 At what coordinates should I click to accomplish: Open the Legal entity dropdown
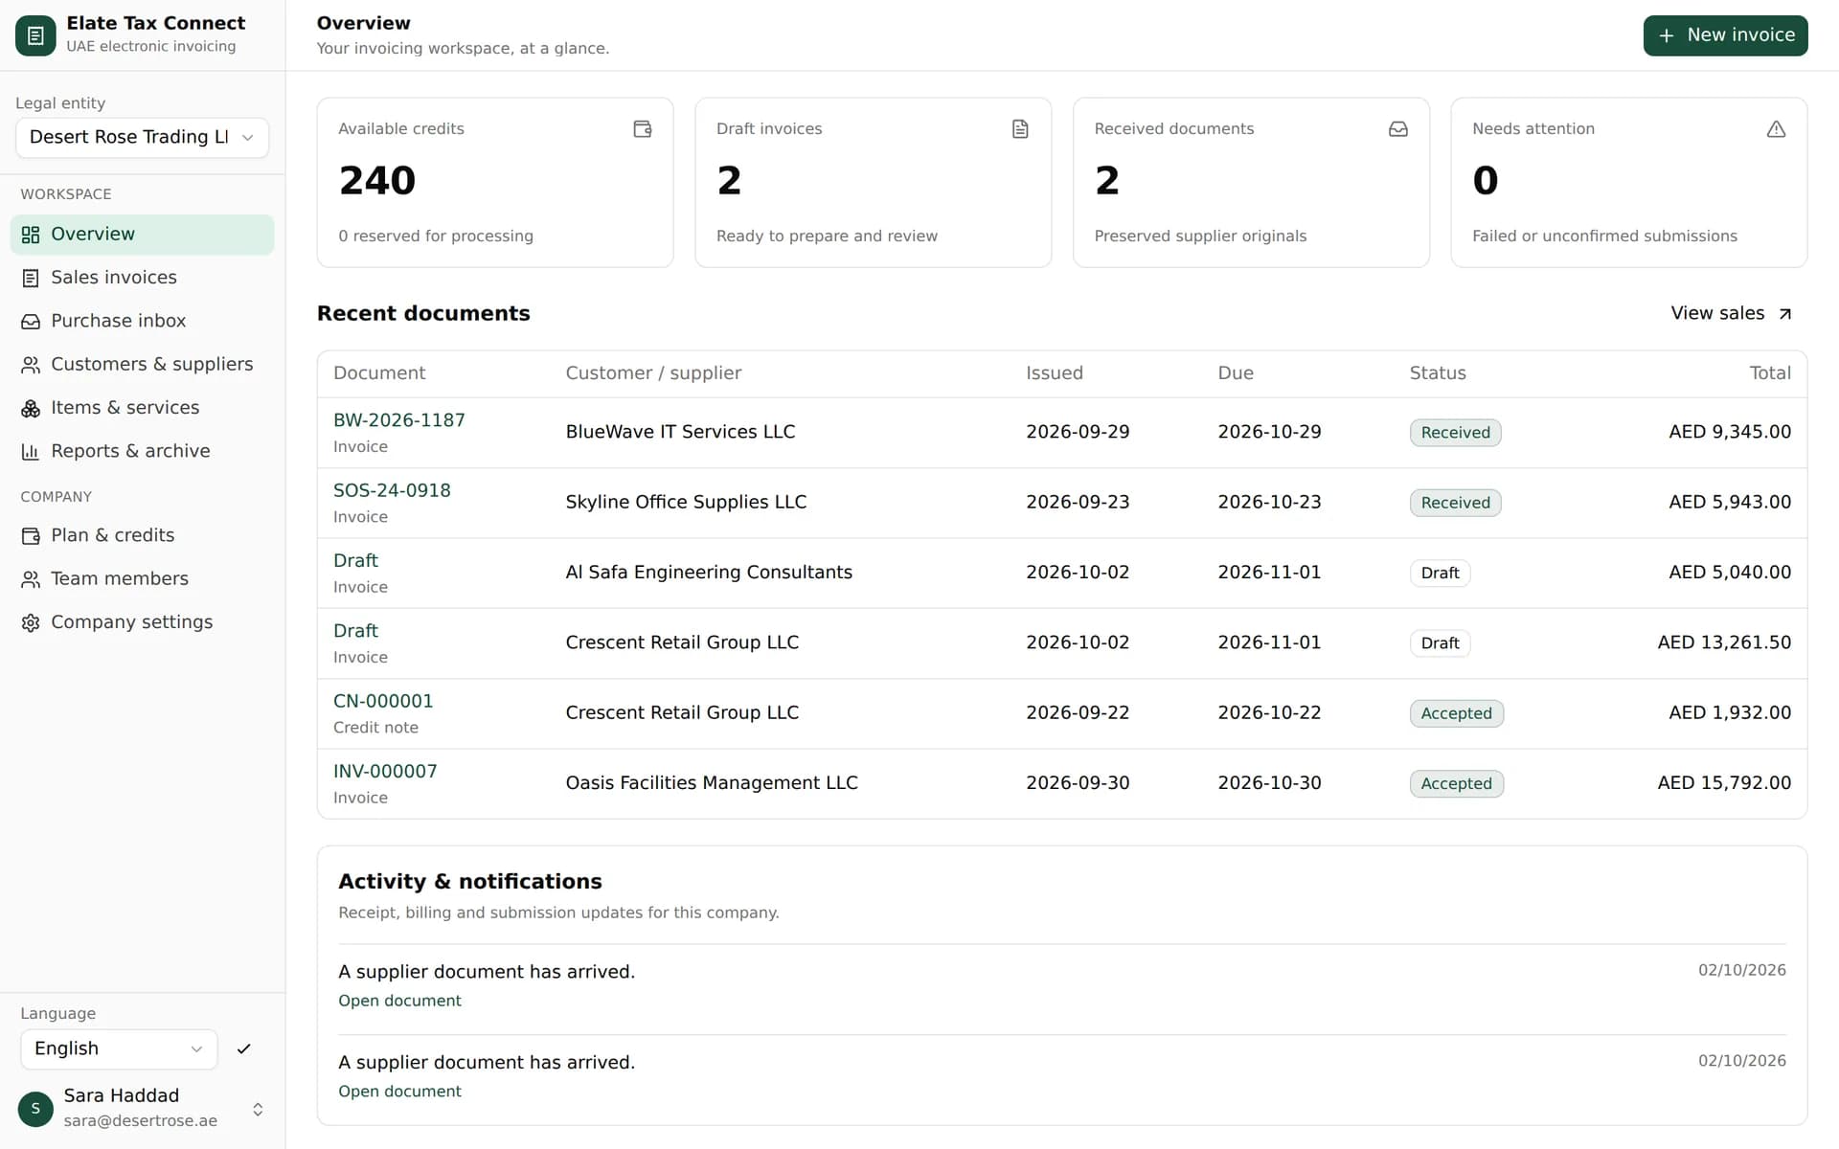[x=142, y=137]
